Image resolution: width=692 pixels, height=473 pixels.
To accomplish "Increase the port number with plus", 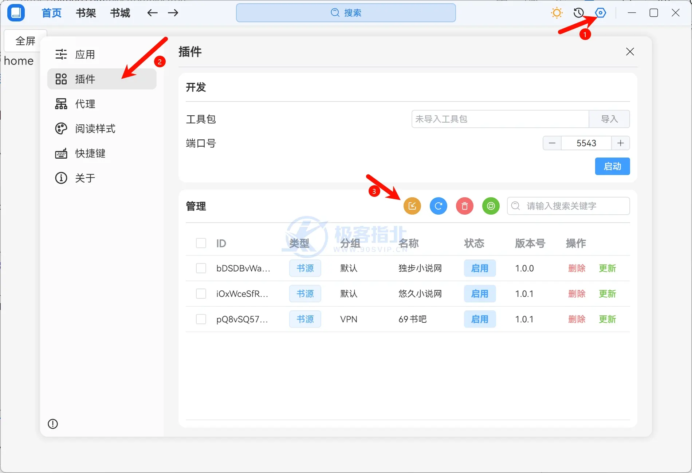I will 621,143.
